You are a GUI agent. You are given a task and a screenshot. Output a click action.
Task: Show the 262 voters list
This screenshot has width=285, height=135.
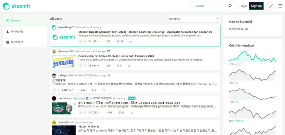coord(107,42)
